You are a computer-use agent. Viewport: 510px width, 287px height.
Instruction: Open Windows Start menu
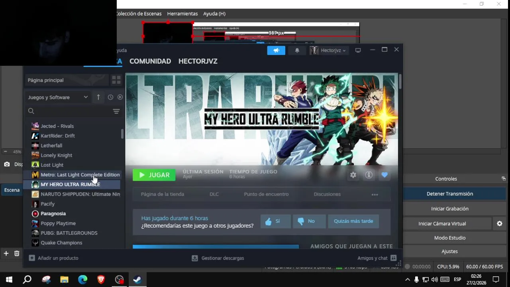point(9,279)
